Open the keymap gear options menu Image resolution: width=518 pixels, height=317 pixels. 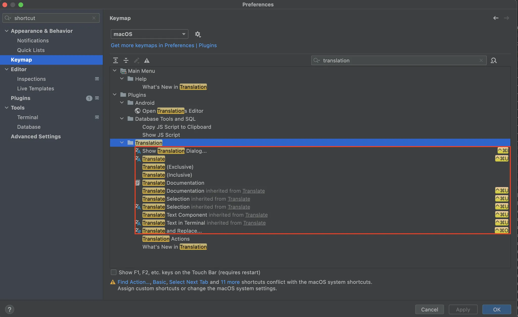(x=198, y=34)
